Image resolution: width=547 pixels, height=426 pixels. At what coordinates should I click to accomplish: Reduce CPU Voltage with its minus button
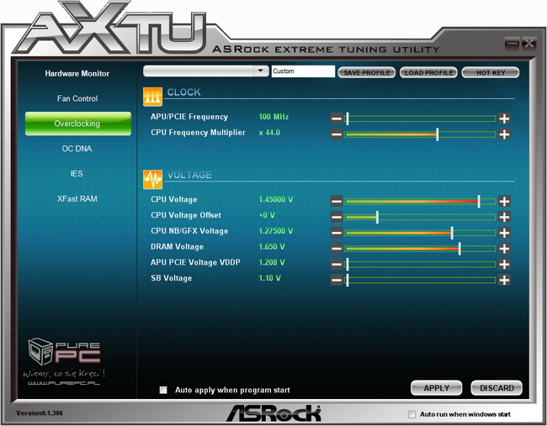click(337, 201)
